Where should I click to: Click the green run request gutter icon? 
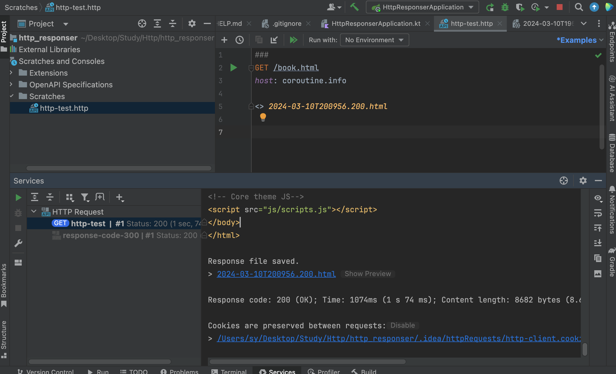coord(233,68)
